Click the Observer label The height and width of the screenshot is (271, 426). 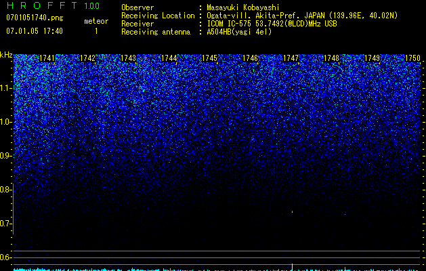coord(137,7)
